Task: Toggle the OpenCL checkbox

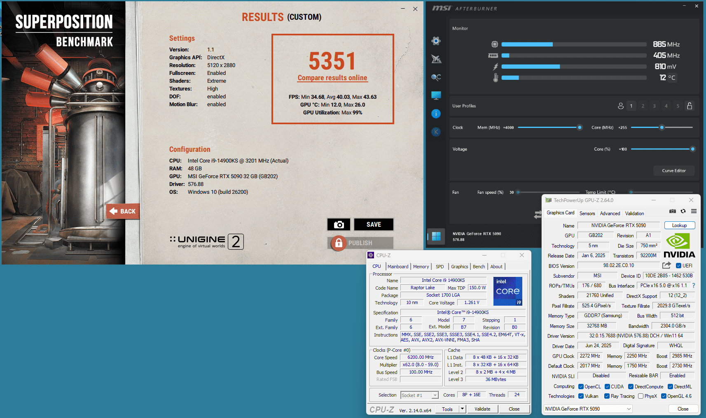Action: coord(581,387)
